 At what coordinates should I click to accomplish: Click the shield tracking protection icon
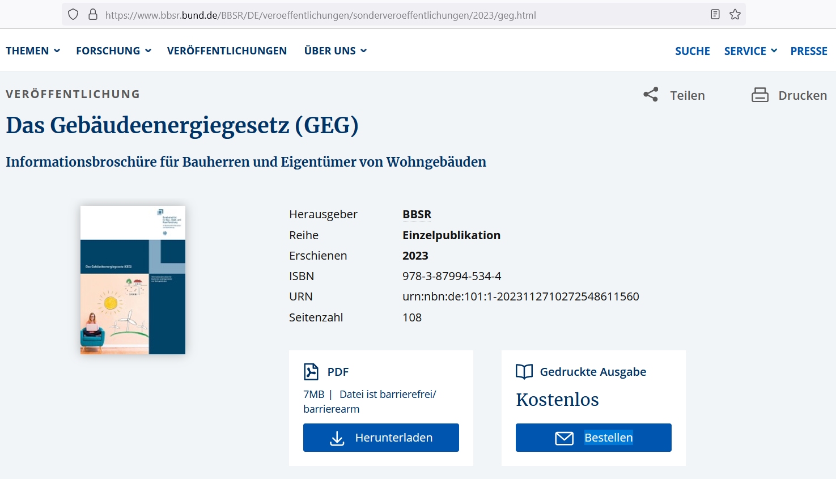73,15
